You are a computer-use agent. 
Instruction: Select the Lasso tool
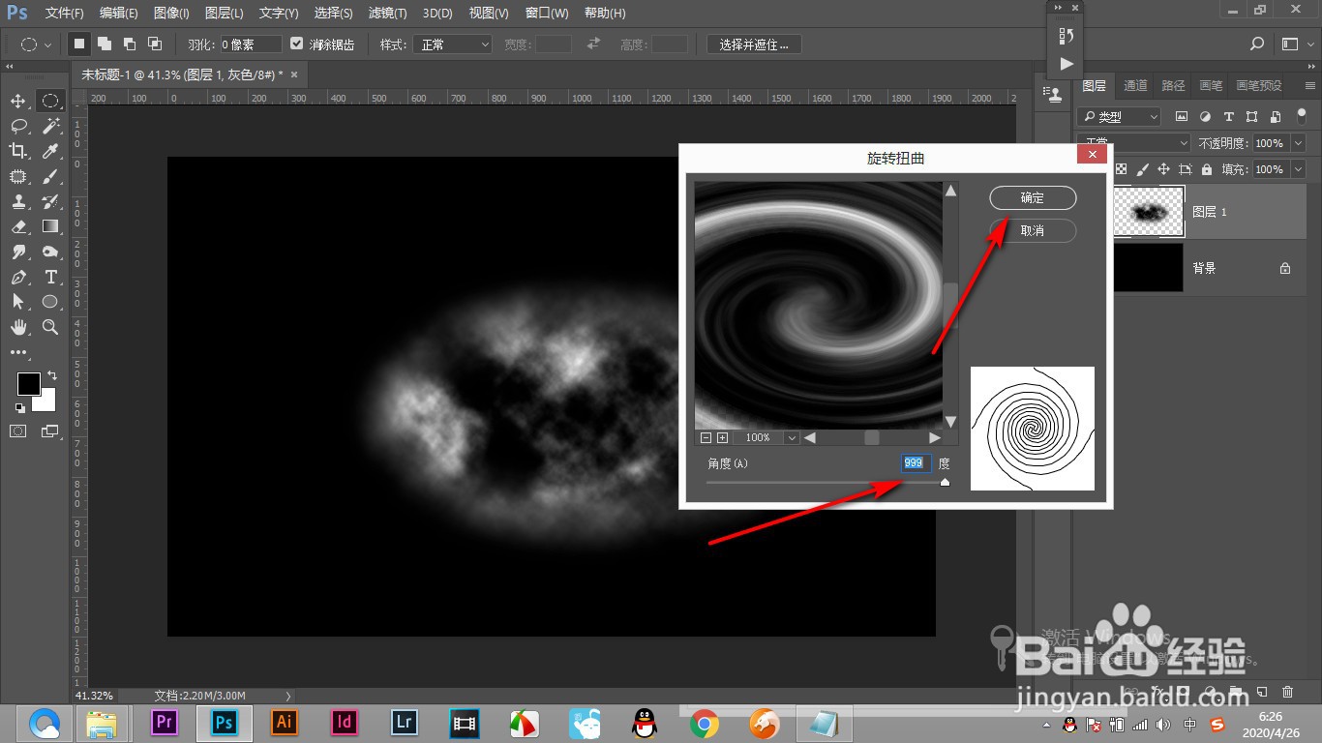pyautogui.click(x=17, y=126)
